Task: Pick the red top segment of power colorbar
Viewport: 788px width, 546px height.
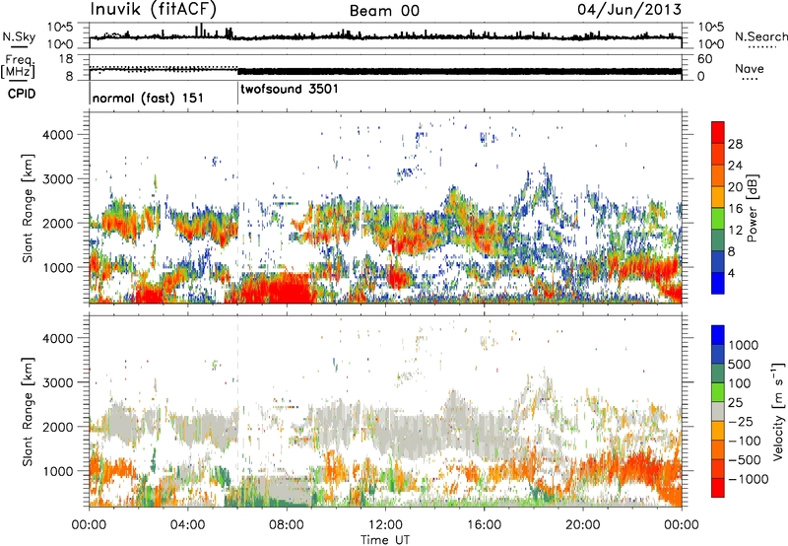Action: tap(718, 132)
